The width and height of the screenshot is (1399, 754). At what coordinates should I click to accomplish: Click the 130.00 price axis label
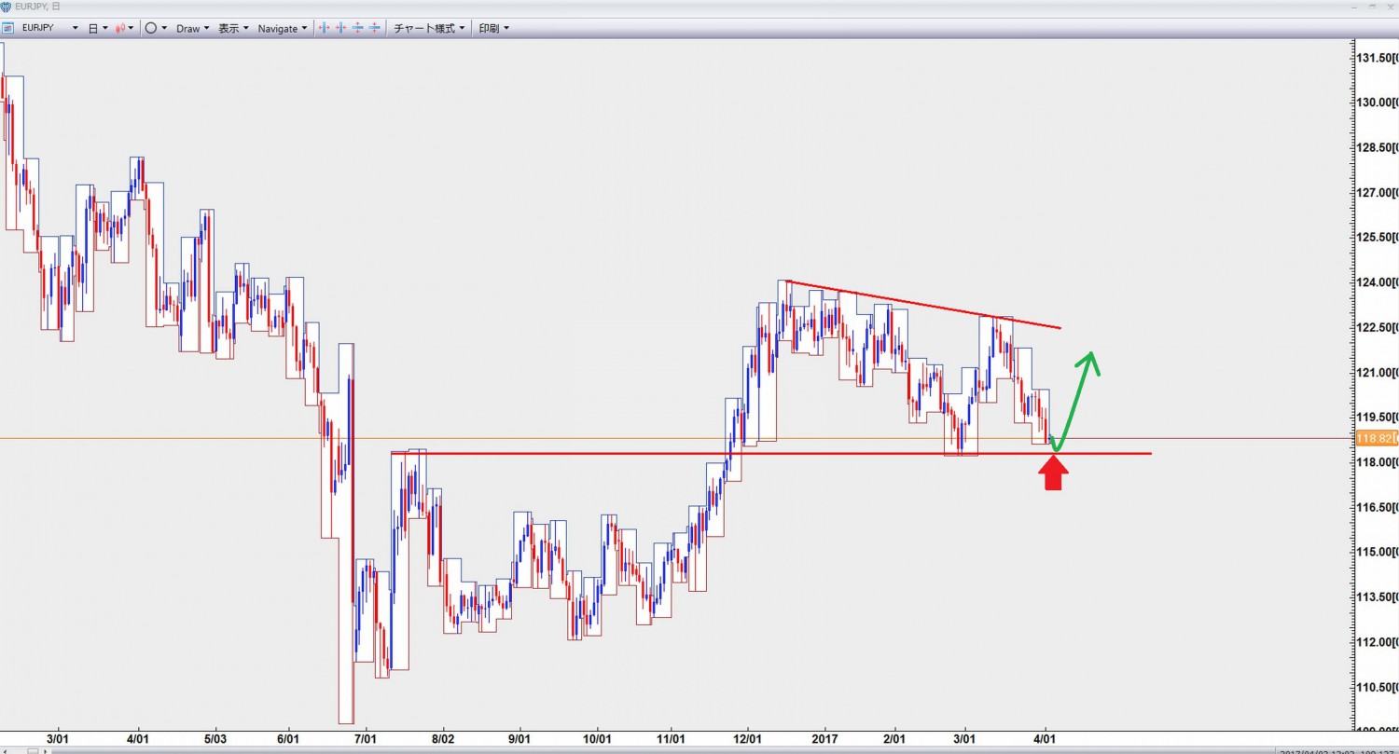click(x=1376, y=103)
